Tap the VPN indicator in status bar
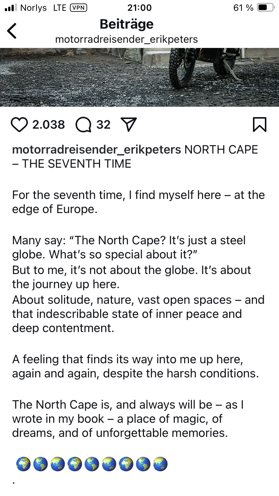Screen dimensions: 279x496 point(78,7)
